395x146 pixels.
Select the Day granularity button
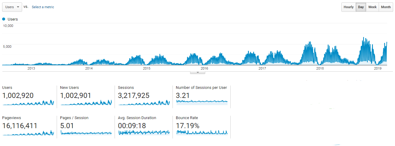click(361, 7)
